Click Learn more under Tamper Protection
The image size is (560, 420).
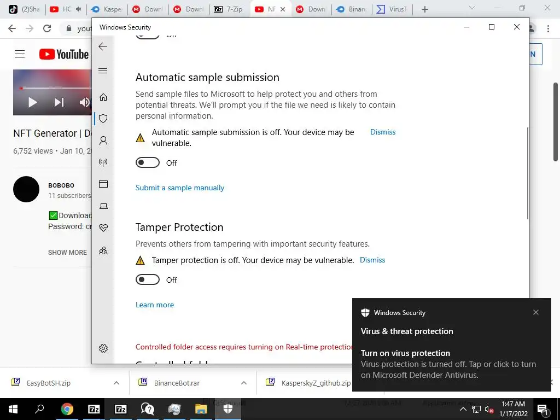155,305
